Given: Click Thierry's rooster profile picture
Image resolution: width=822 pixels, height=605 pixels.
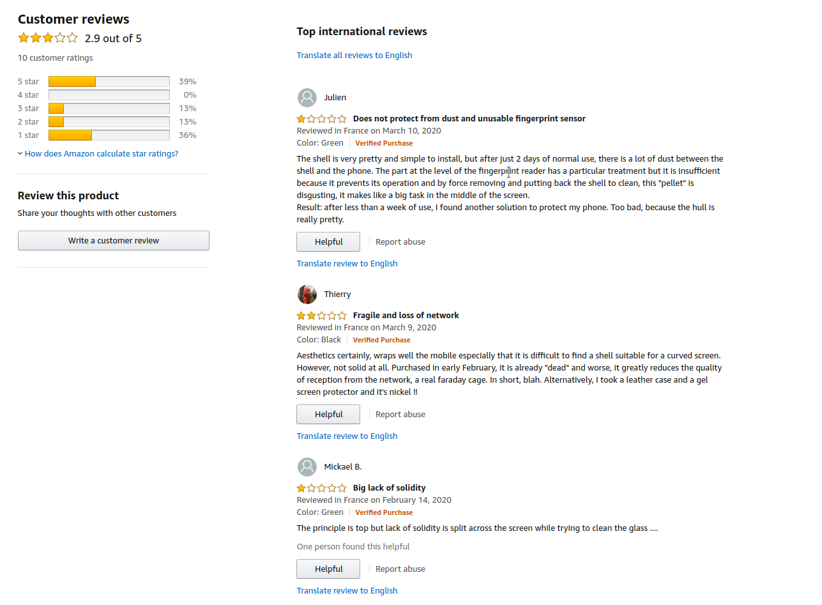Looking at the screenshot, I should [307, 295].
